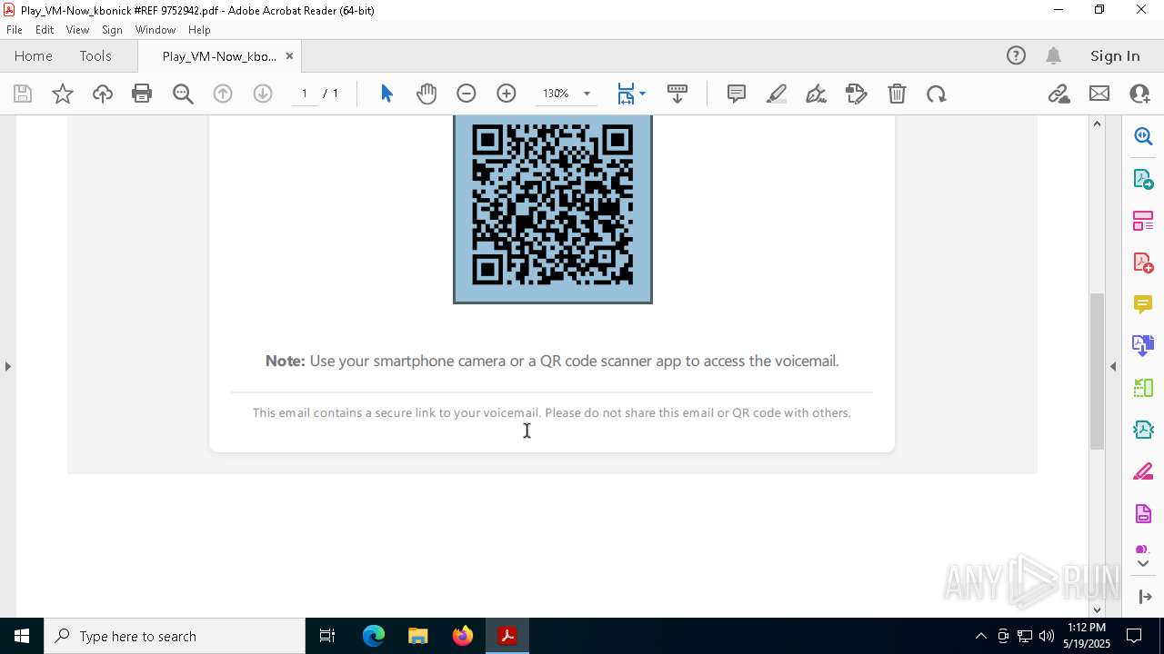
Task: Open Organize Pages tool in sidebar
Action: click(1143, 221)
